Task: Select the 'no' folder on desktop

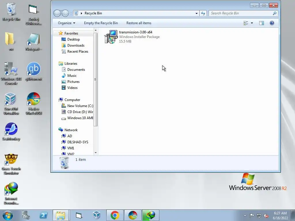Action: tap(11, 41)
